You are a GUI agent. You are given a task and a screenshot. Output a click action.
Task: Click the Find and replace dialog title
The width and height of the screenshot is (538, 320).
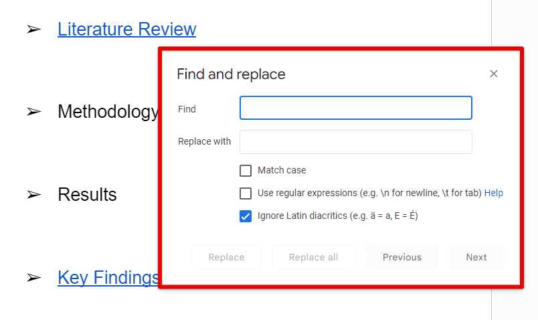pyautogui.click(x=231, y=74)
